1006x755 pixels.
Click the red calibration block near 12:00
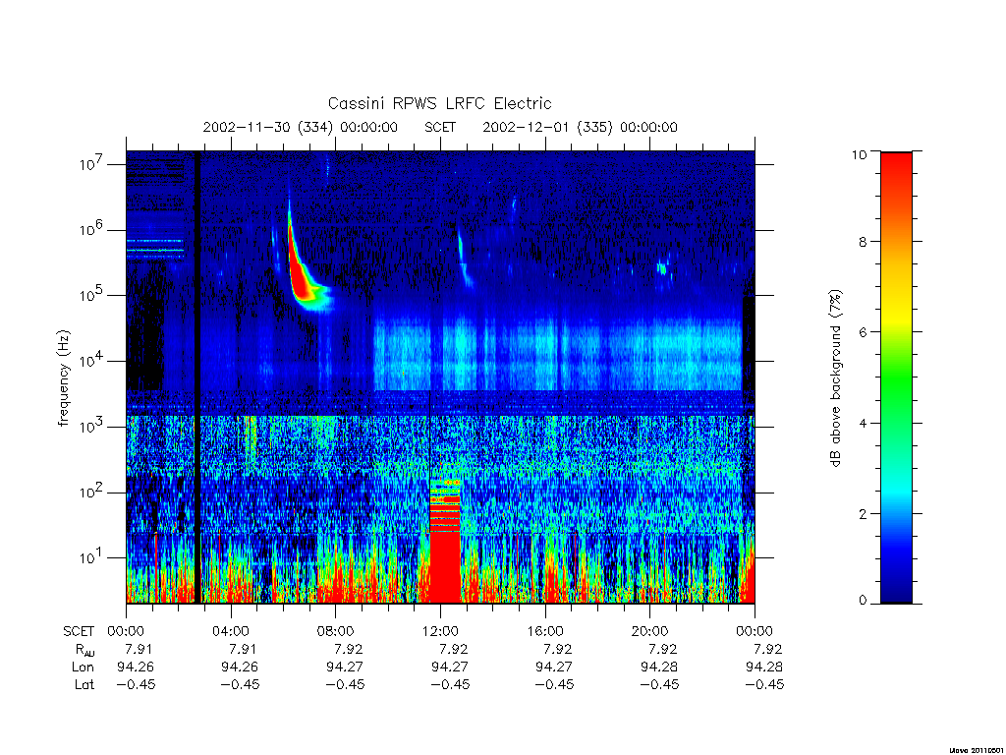click(x=445, y=541)
